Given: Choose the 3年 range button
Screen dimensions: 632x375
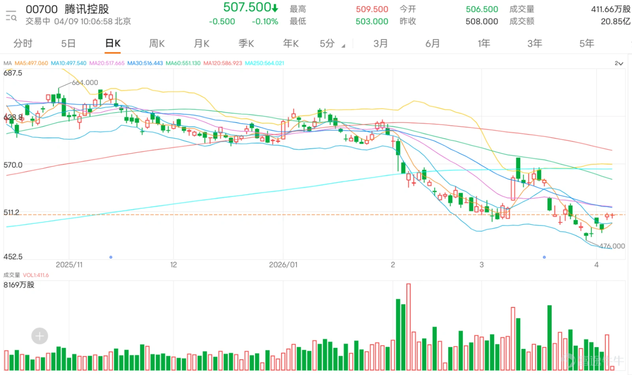Looking at the screenshot, I should point(535,43).
